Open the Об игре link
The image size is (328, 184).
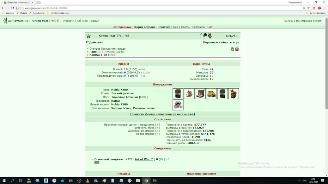point(83,21)
